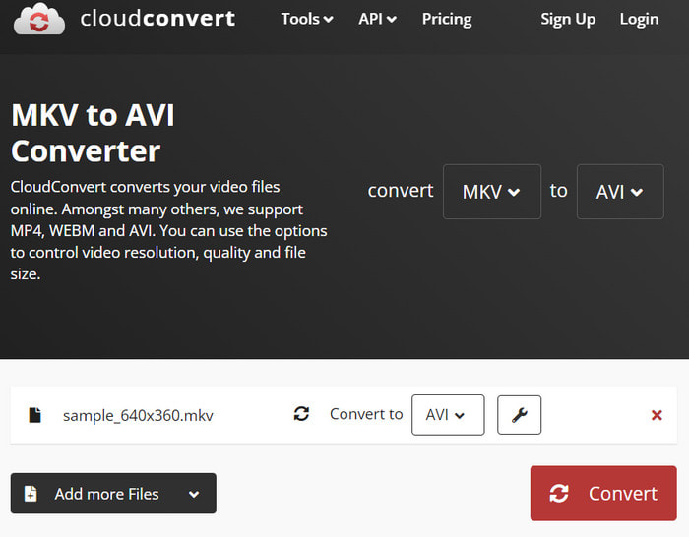Open the MKV source format dropdown
The height and width of the screenshot is (537, 689).
click(492, 192)
